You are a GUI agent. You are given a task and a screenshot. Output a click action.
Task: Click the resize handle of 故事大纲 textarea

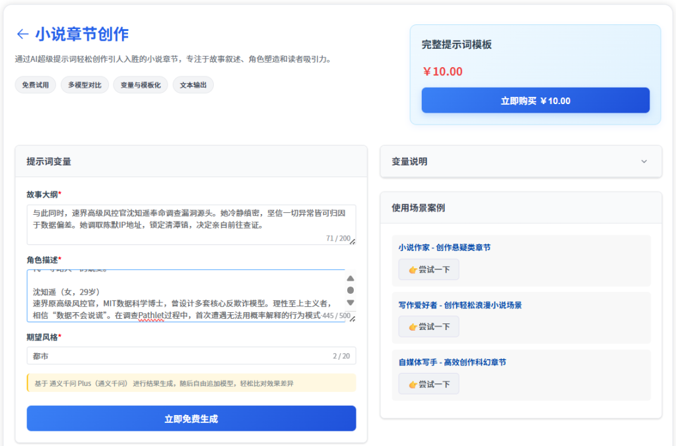click(x=353, y=242)
